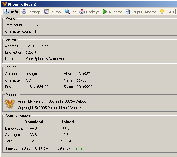Viewport: 177px width, 157px height.
Task: Select the Info tab label
Action: click(14, 12)
